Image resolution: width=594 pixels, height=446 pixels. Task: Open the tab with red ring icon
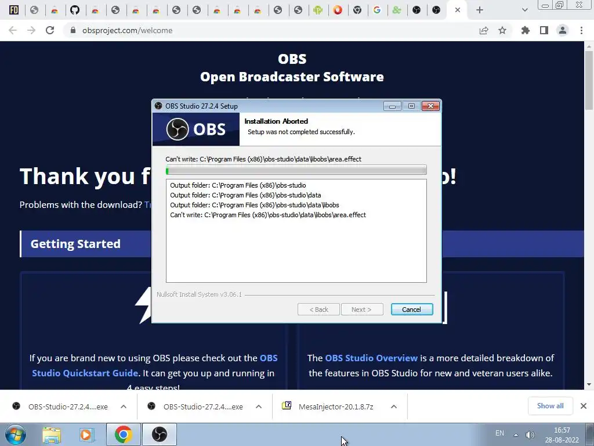[338, 10]
